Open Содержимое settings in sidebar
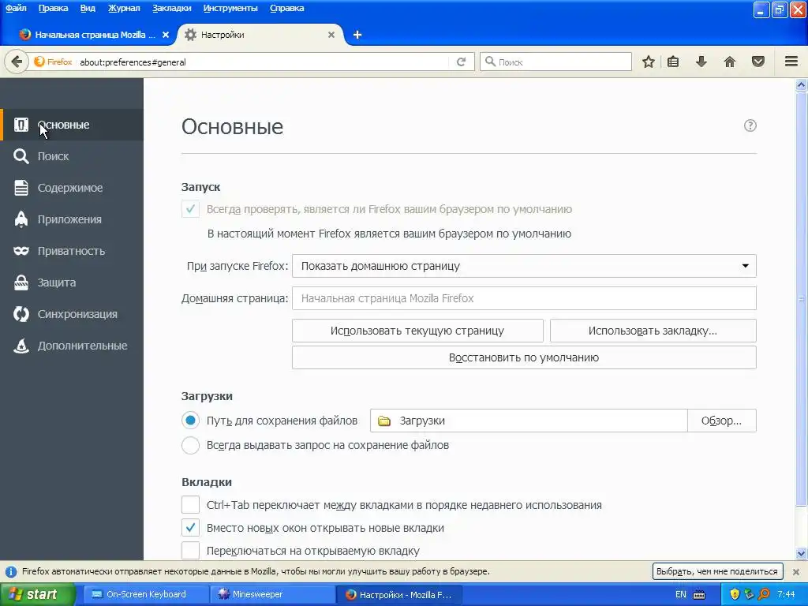The height and width of the screenshot is (606, 808). pyautogui.click(x=72, y=188)
